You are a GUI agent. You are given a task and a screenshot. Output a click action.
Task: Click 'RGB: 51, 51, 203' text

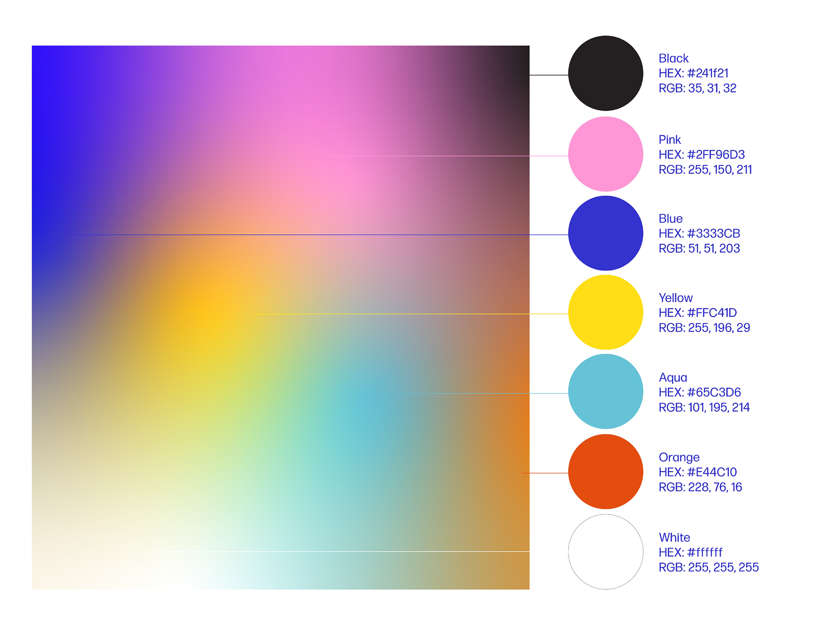tap(699, 249)
